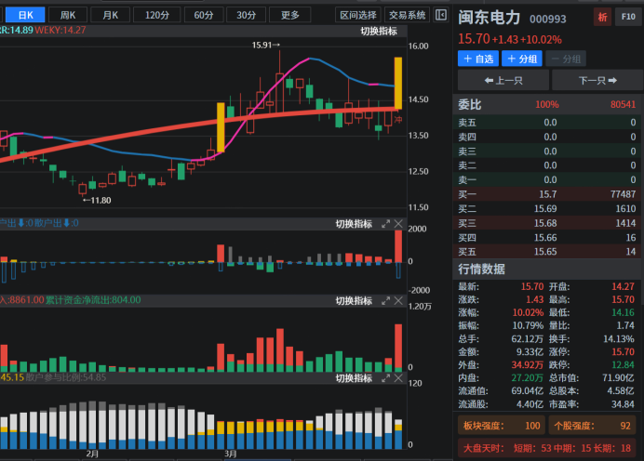Go to previous stock with 上一只

point(503,81)
